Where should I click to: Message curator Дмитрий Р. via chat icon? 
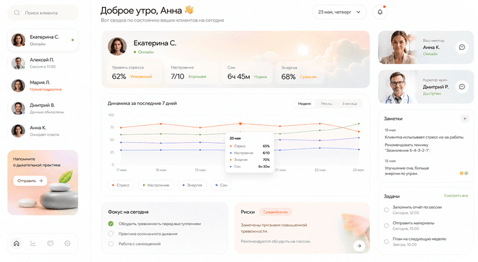pos(462,86)
